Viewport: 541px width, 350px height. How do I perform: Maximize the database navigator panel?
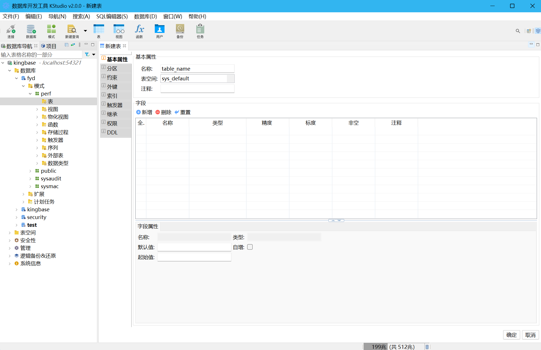click(x=93, y=45)
